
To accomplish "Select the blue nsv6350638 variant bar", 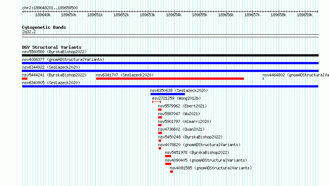I will click(168, 94).
